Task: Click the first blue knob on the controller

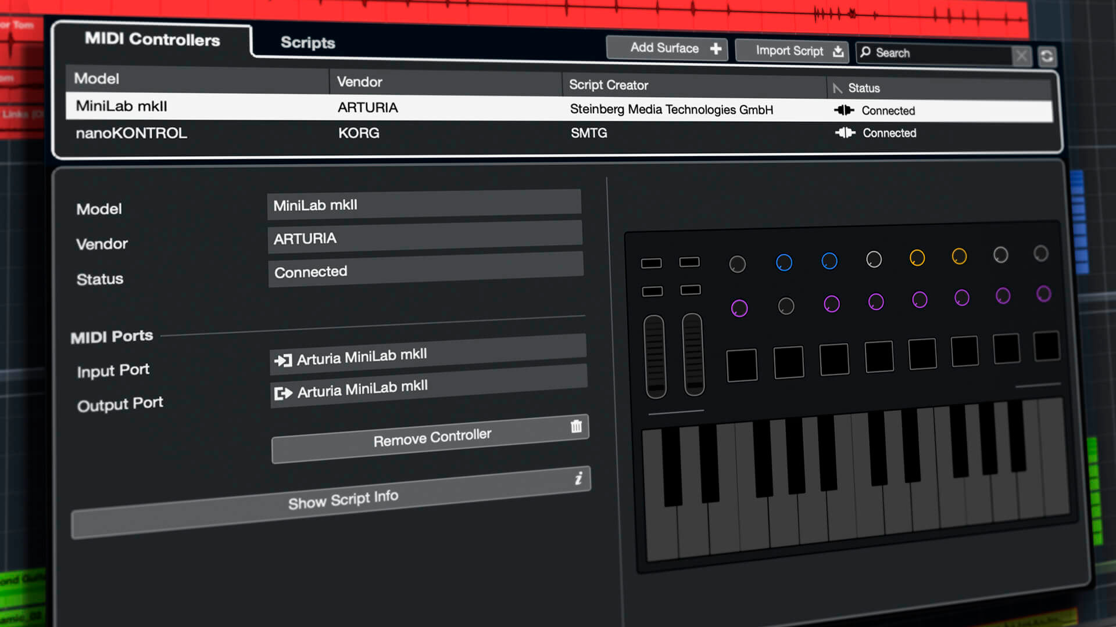Action: pyautogui.click(x=784, y=262)
